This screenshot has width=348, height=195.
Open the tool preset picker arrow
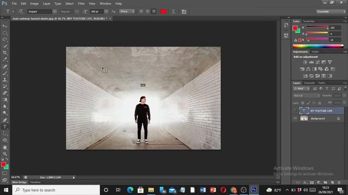coord(13,11)
